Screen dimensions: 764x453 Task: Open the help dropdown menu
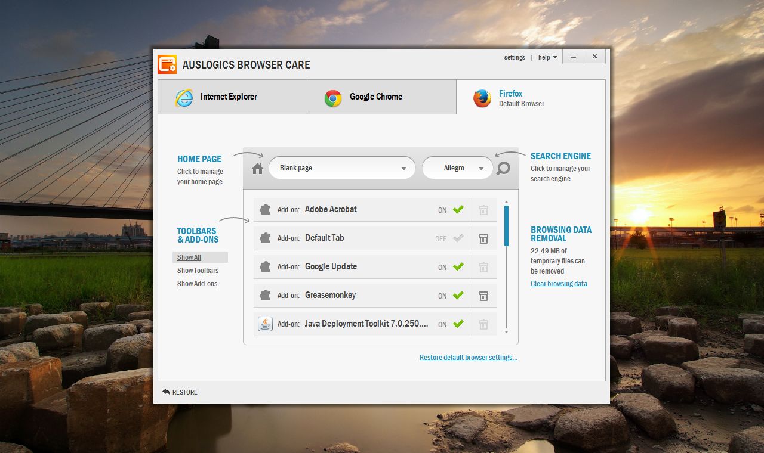(547, 57)
